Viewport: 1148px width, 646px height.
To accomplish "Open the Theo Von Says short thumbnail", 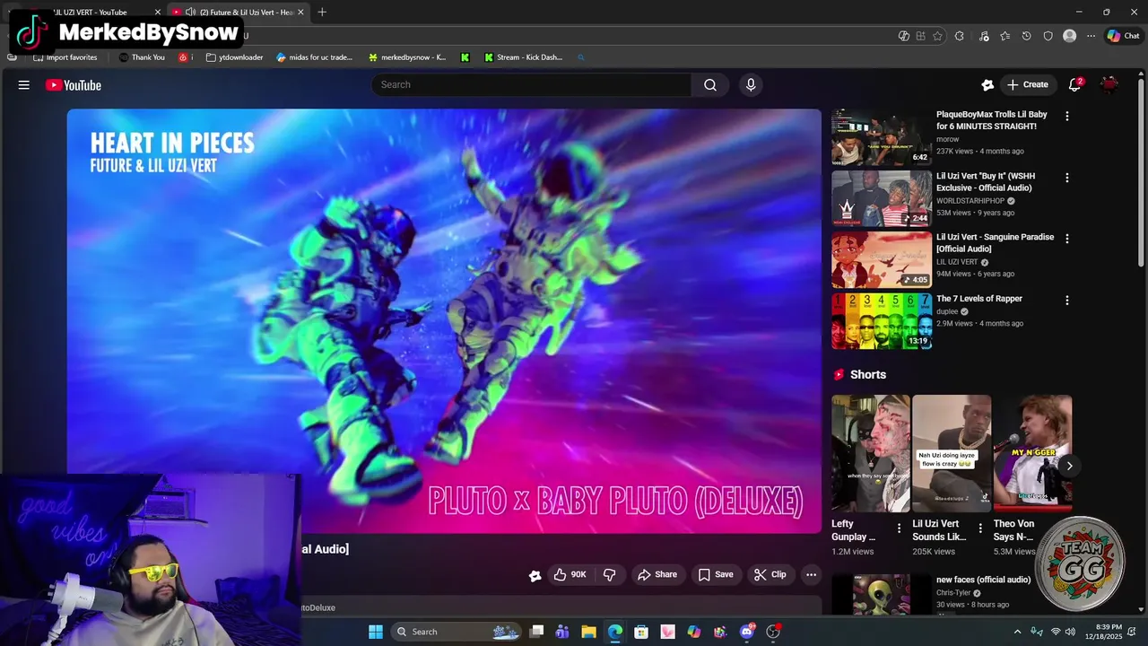I will (1032, 453).
